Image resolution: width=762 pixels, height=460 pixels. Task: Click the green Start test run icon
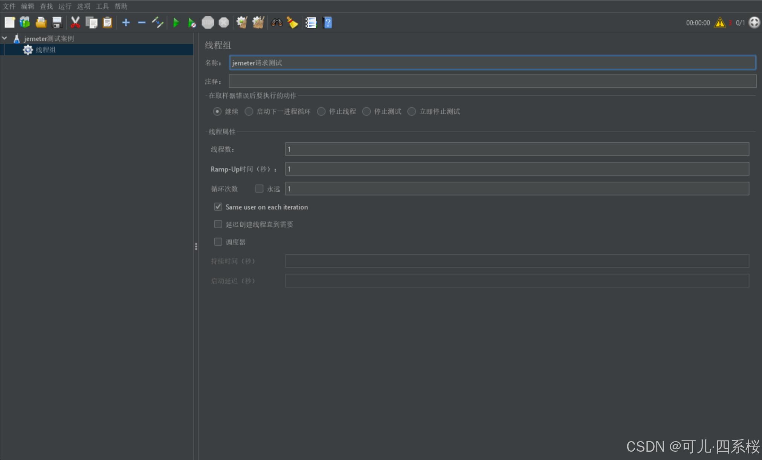pos(176,23)
